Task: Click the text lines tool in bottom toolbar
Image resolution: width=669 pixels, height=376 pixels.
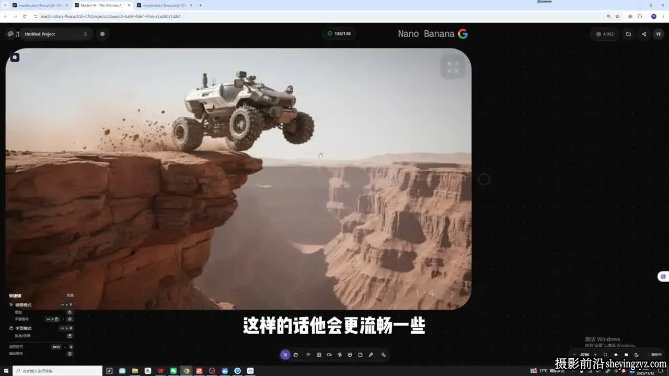Action: 308,355
